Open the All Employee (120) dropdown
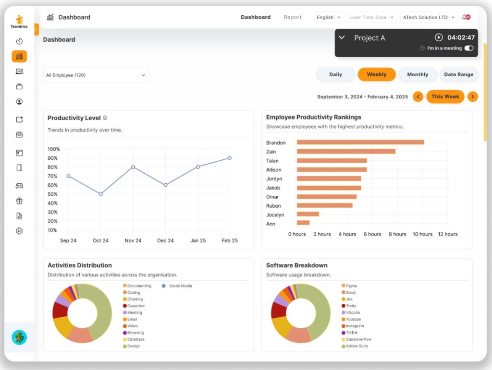 pyautogui.click(x=96, y=75)
